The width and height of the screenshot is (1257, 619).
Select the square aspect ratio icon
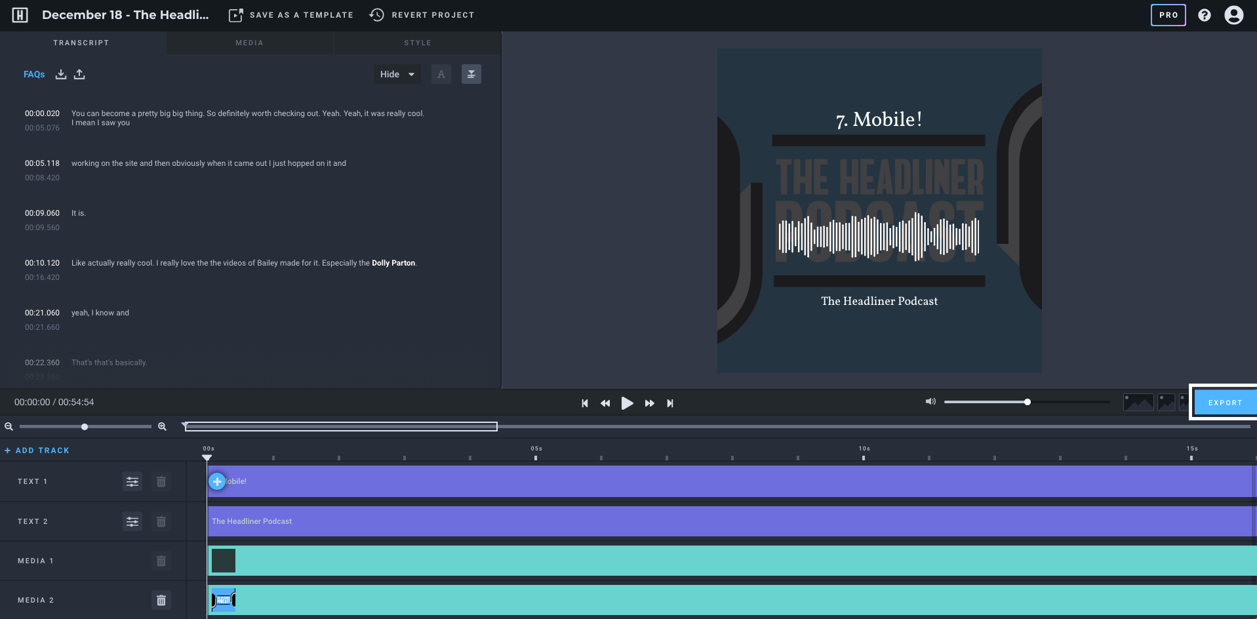tap(1167, 402)
